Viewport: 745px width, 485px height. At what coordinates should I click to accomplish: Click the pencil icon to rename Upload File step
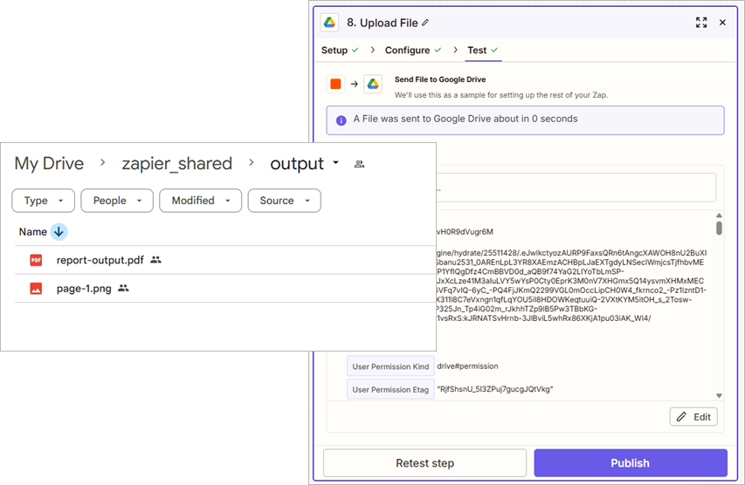[425, 23]
